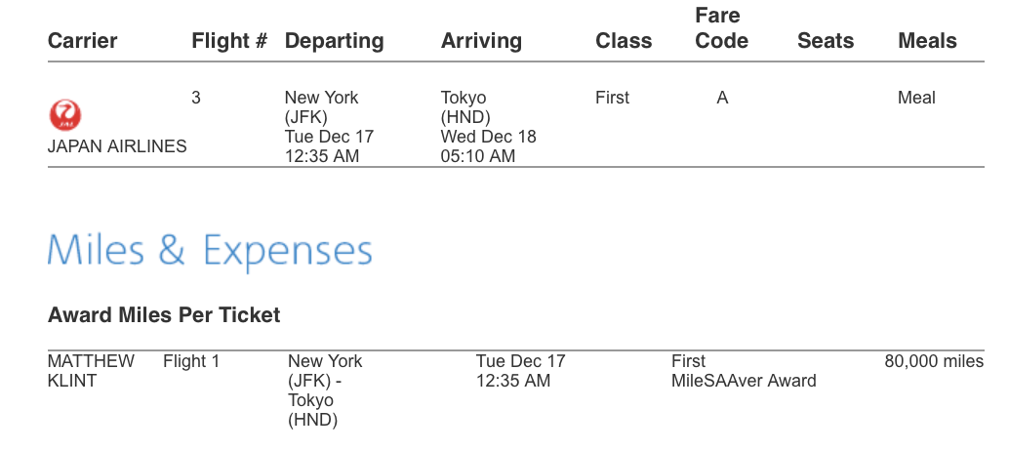Click the Fare Code column header
The image size is (1009, 451).
click(x=721, y=28)
